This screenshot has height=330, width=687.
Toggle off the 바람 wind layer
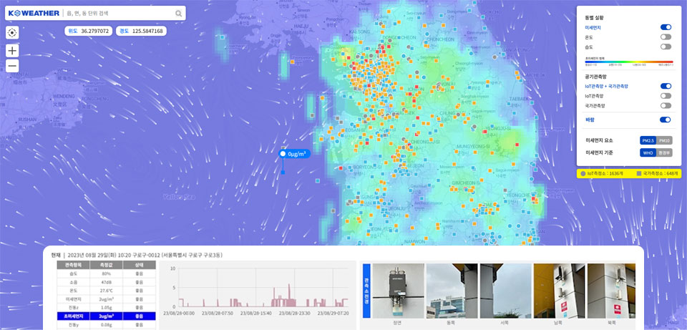tap(666, 120)
